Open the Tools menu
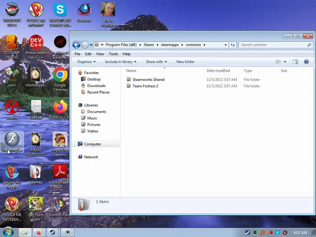 pyautogui.click(x=113, y=54)
